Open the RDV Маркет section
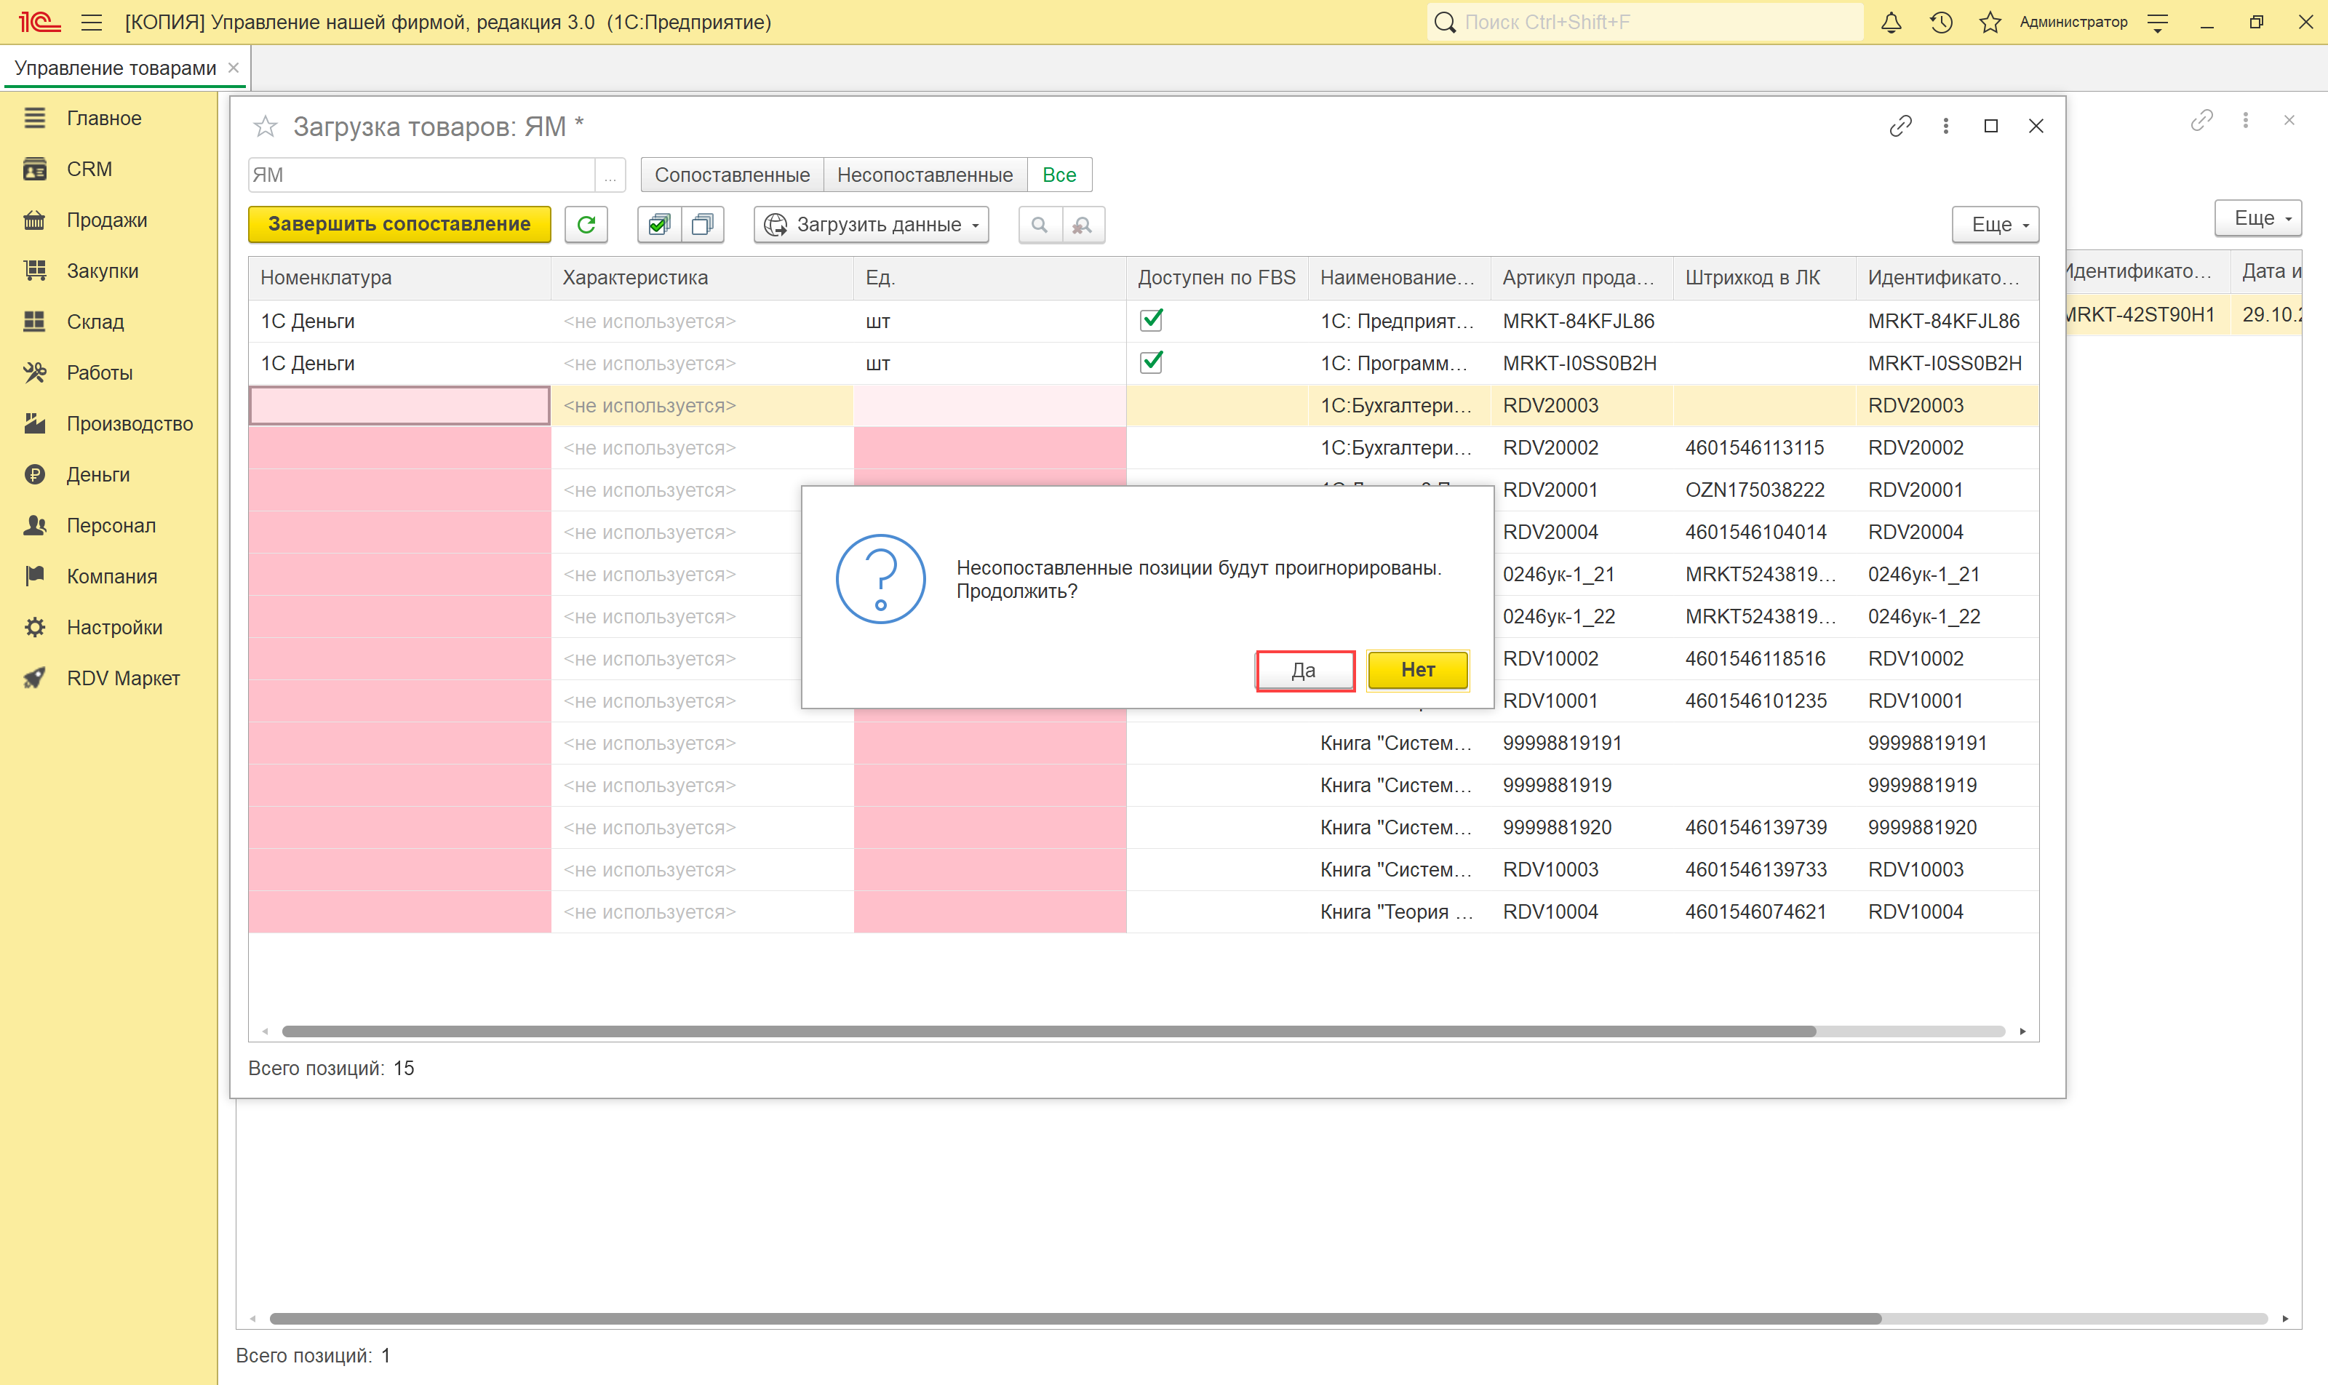This screenshot has height=1385, width=2328. point(122,679)
